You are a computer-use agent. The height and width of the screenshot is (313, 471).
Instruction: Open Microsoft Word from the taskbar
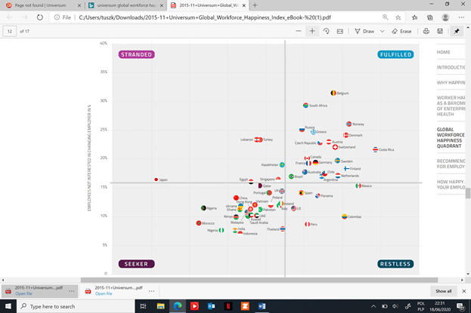coord(262,306)
